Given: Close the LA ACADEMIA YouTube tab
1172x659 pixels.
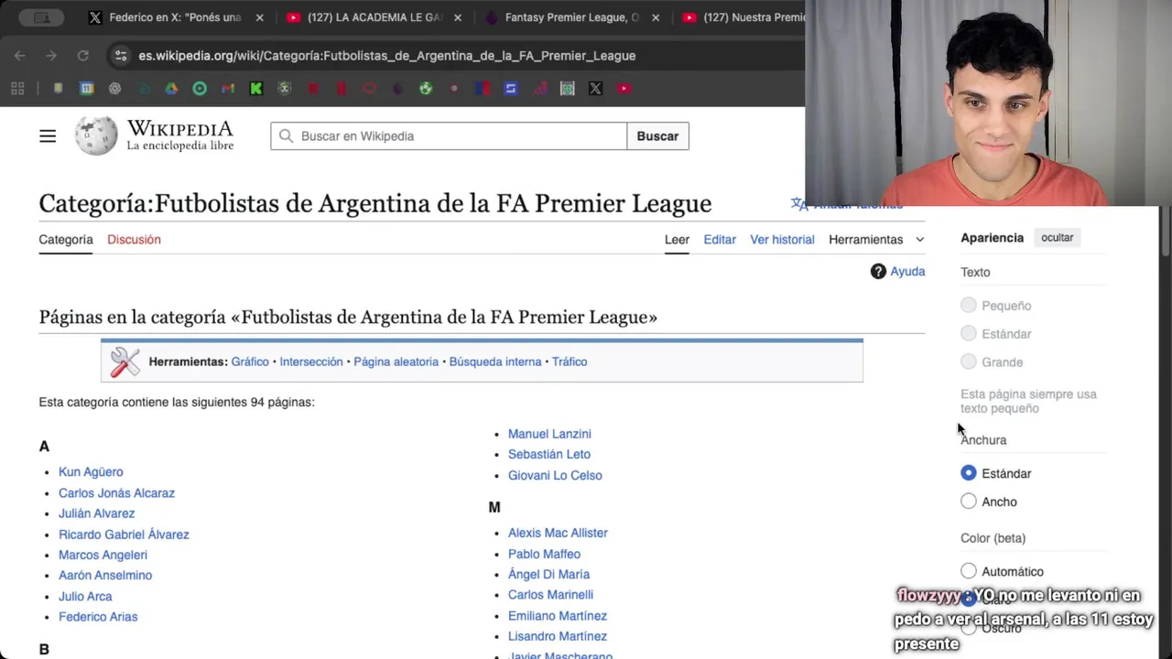Looking at the screenshot, I should [458, 17].
